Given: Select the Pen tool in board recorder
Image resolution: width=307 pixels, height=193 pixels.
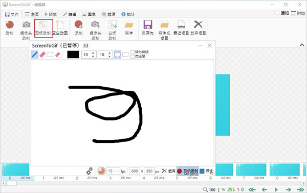Looking at the screenshot, I should [x=35, y=55].
